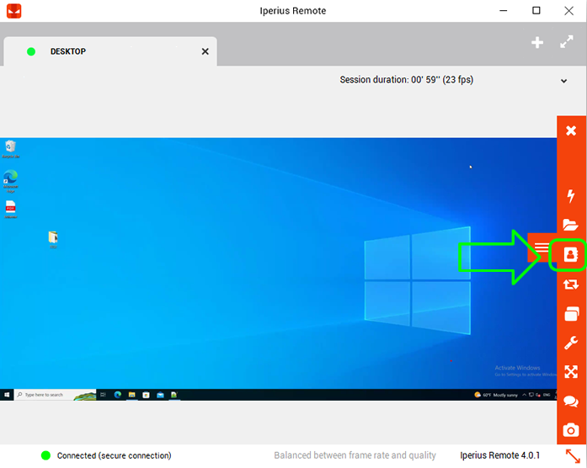The width and height of the screenshot is (587, 468).
Task: Open Mail from remote taskbar
Action: click(x=160, y=395)
